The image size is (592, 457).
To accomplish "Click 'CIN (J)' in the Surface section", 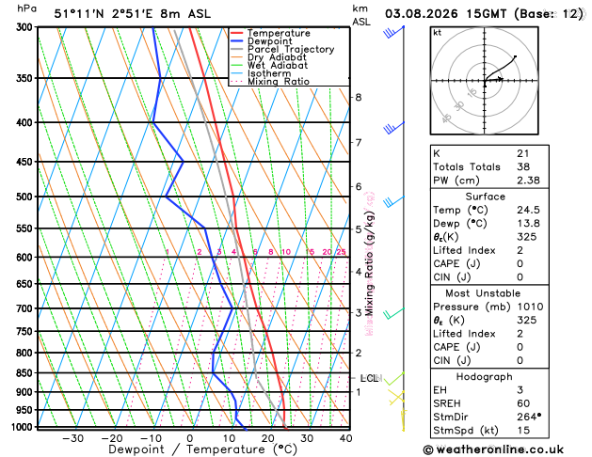I will [452, 277].
